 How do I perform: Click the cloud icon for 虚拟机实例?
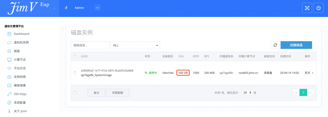point(9,43)
